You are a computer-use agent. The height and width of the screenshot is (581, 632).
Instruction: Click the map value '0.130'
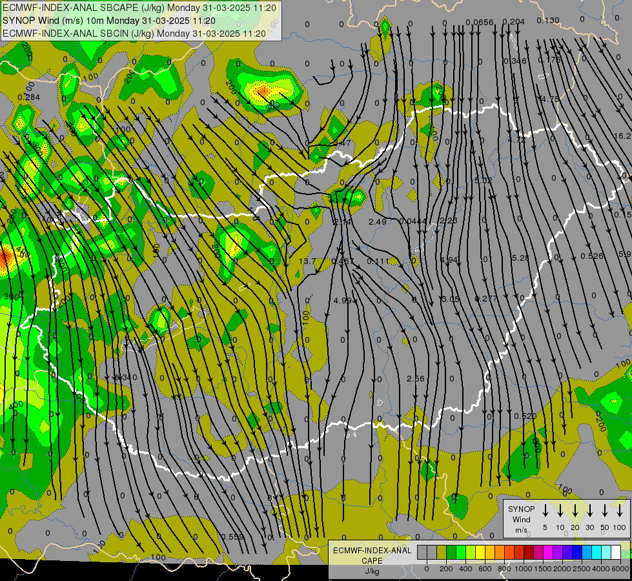tap(548, 20)
